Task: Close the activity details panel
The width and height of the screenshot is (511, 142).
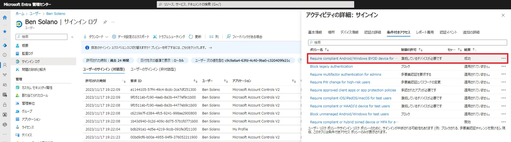Action: tap(503, 15)
